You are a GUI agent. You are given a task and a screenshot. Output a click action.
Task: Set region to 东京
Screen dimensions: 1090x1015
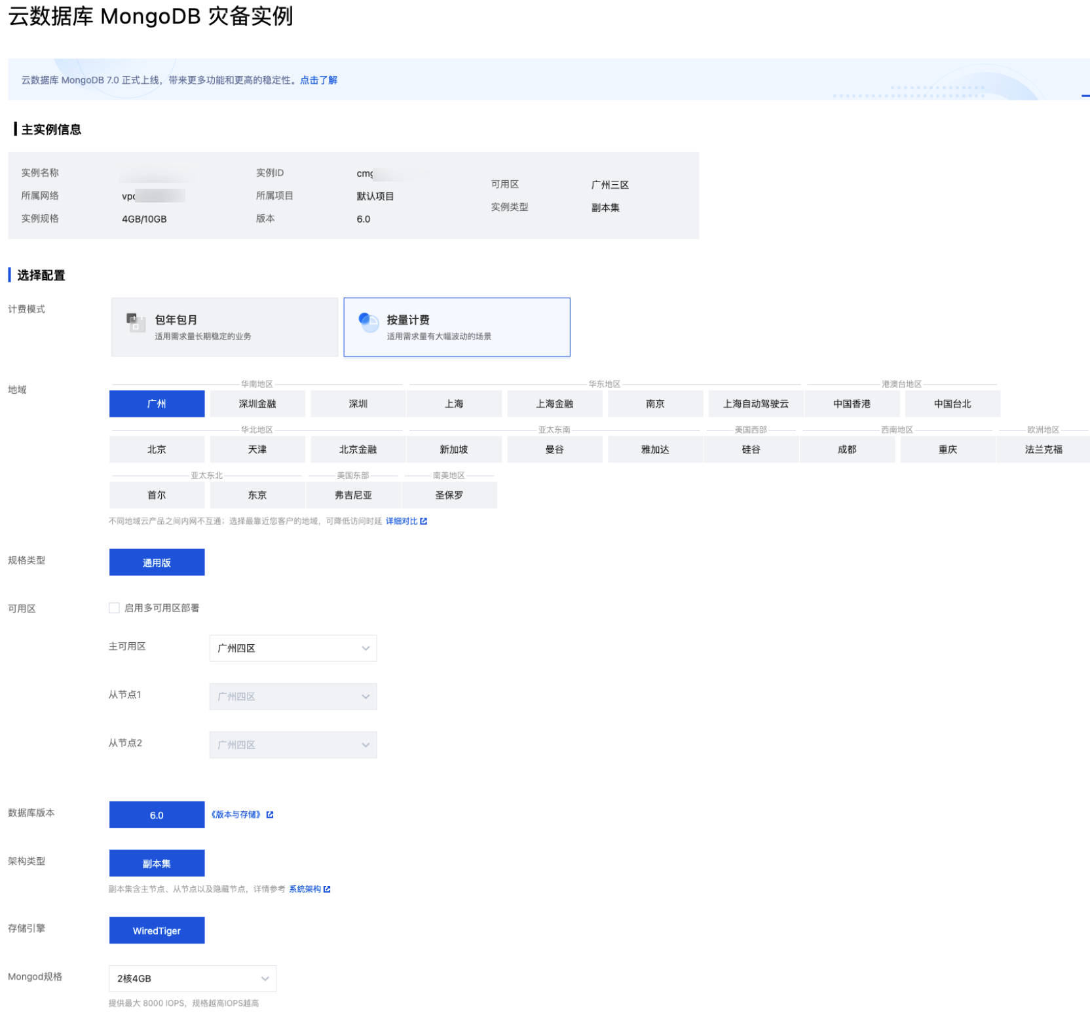click(257, 495)
